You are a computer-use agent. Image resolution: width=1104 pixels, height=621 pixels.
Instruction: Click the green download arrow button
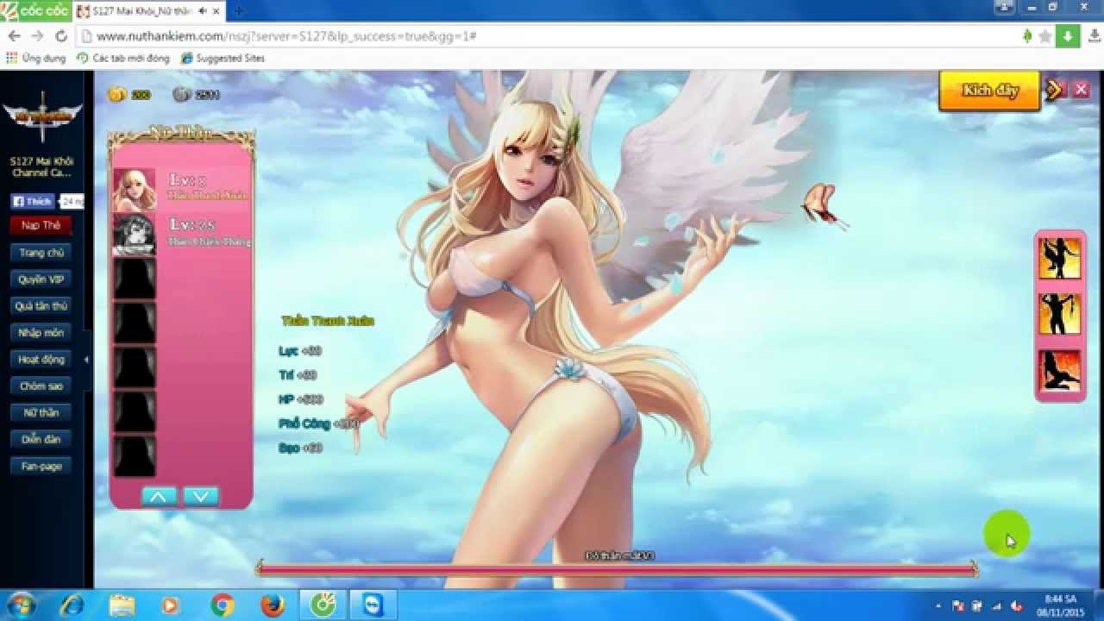(1068, 36)
